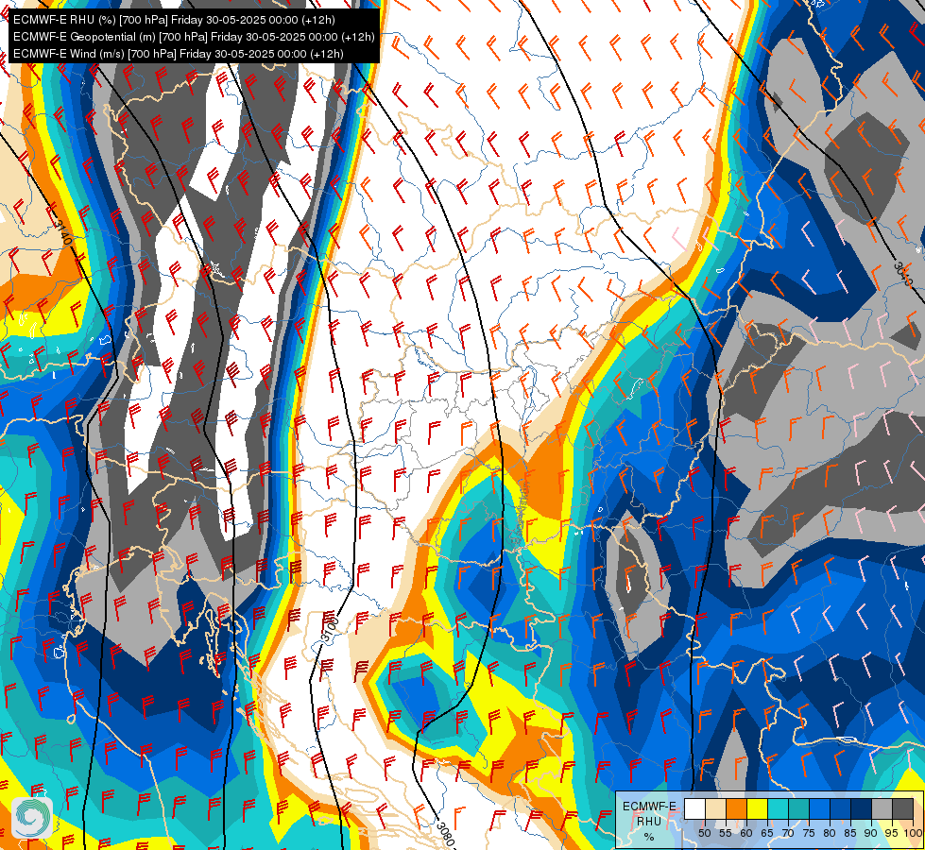Select the teal 70-75% legend swatch

click(x=799, y=808)
